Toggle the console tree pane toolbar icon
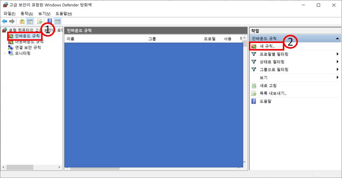This screenshot has width=342, height=178. pos(30,21)
